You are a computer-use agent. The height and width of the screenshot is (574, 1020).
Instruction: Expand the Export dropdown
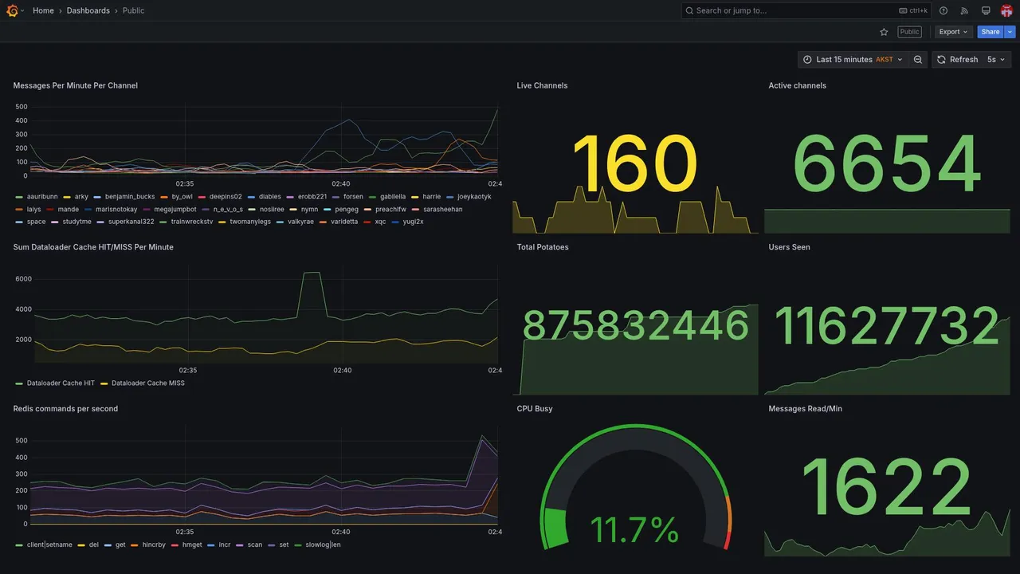point(954,32)
